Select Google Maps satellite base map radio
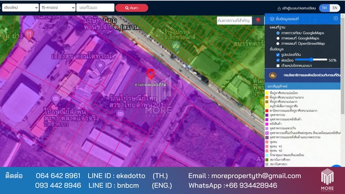This screenshot has width=345, height=194. 278,33
